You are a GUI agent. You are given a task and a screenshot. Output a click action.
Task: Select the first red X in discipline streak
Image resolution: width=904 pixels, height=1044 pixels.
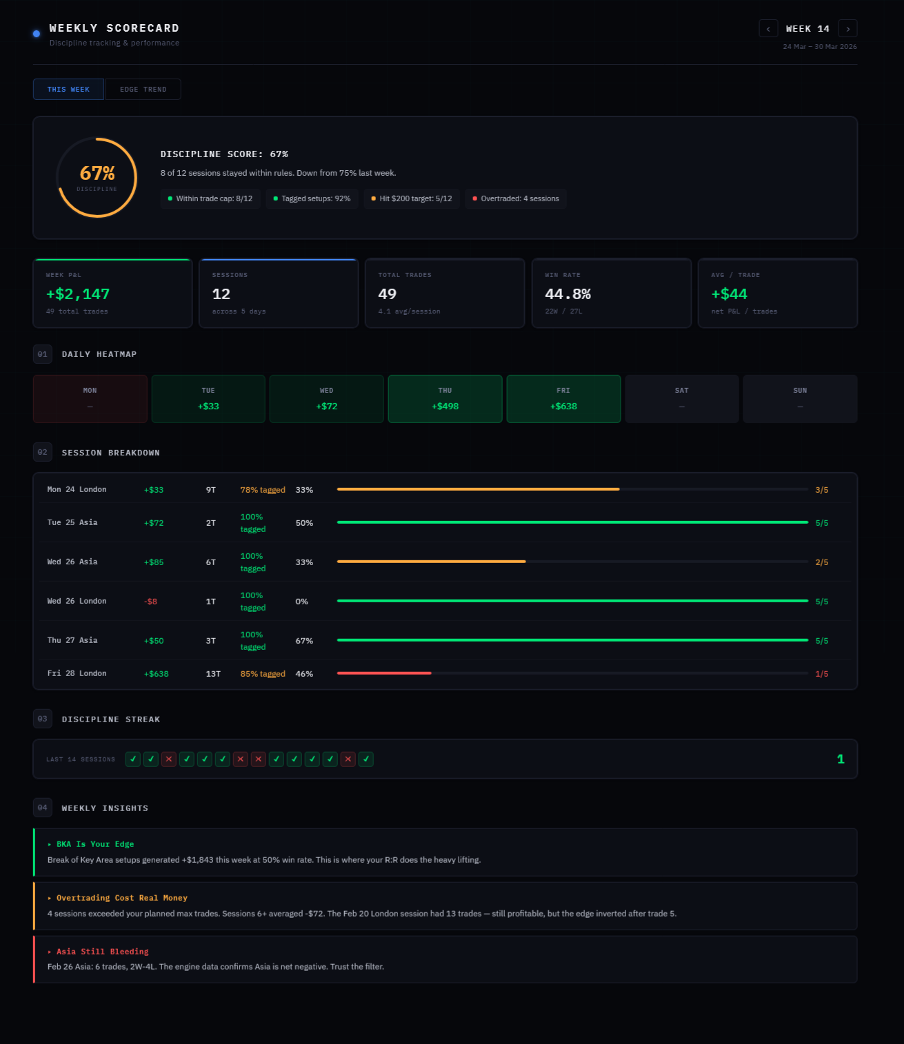click(x=169, y=759)
